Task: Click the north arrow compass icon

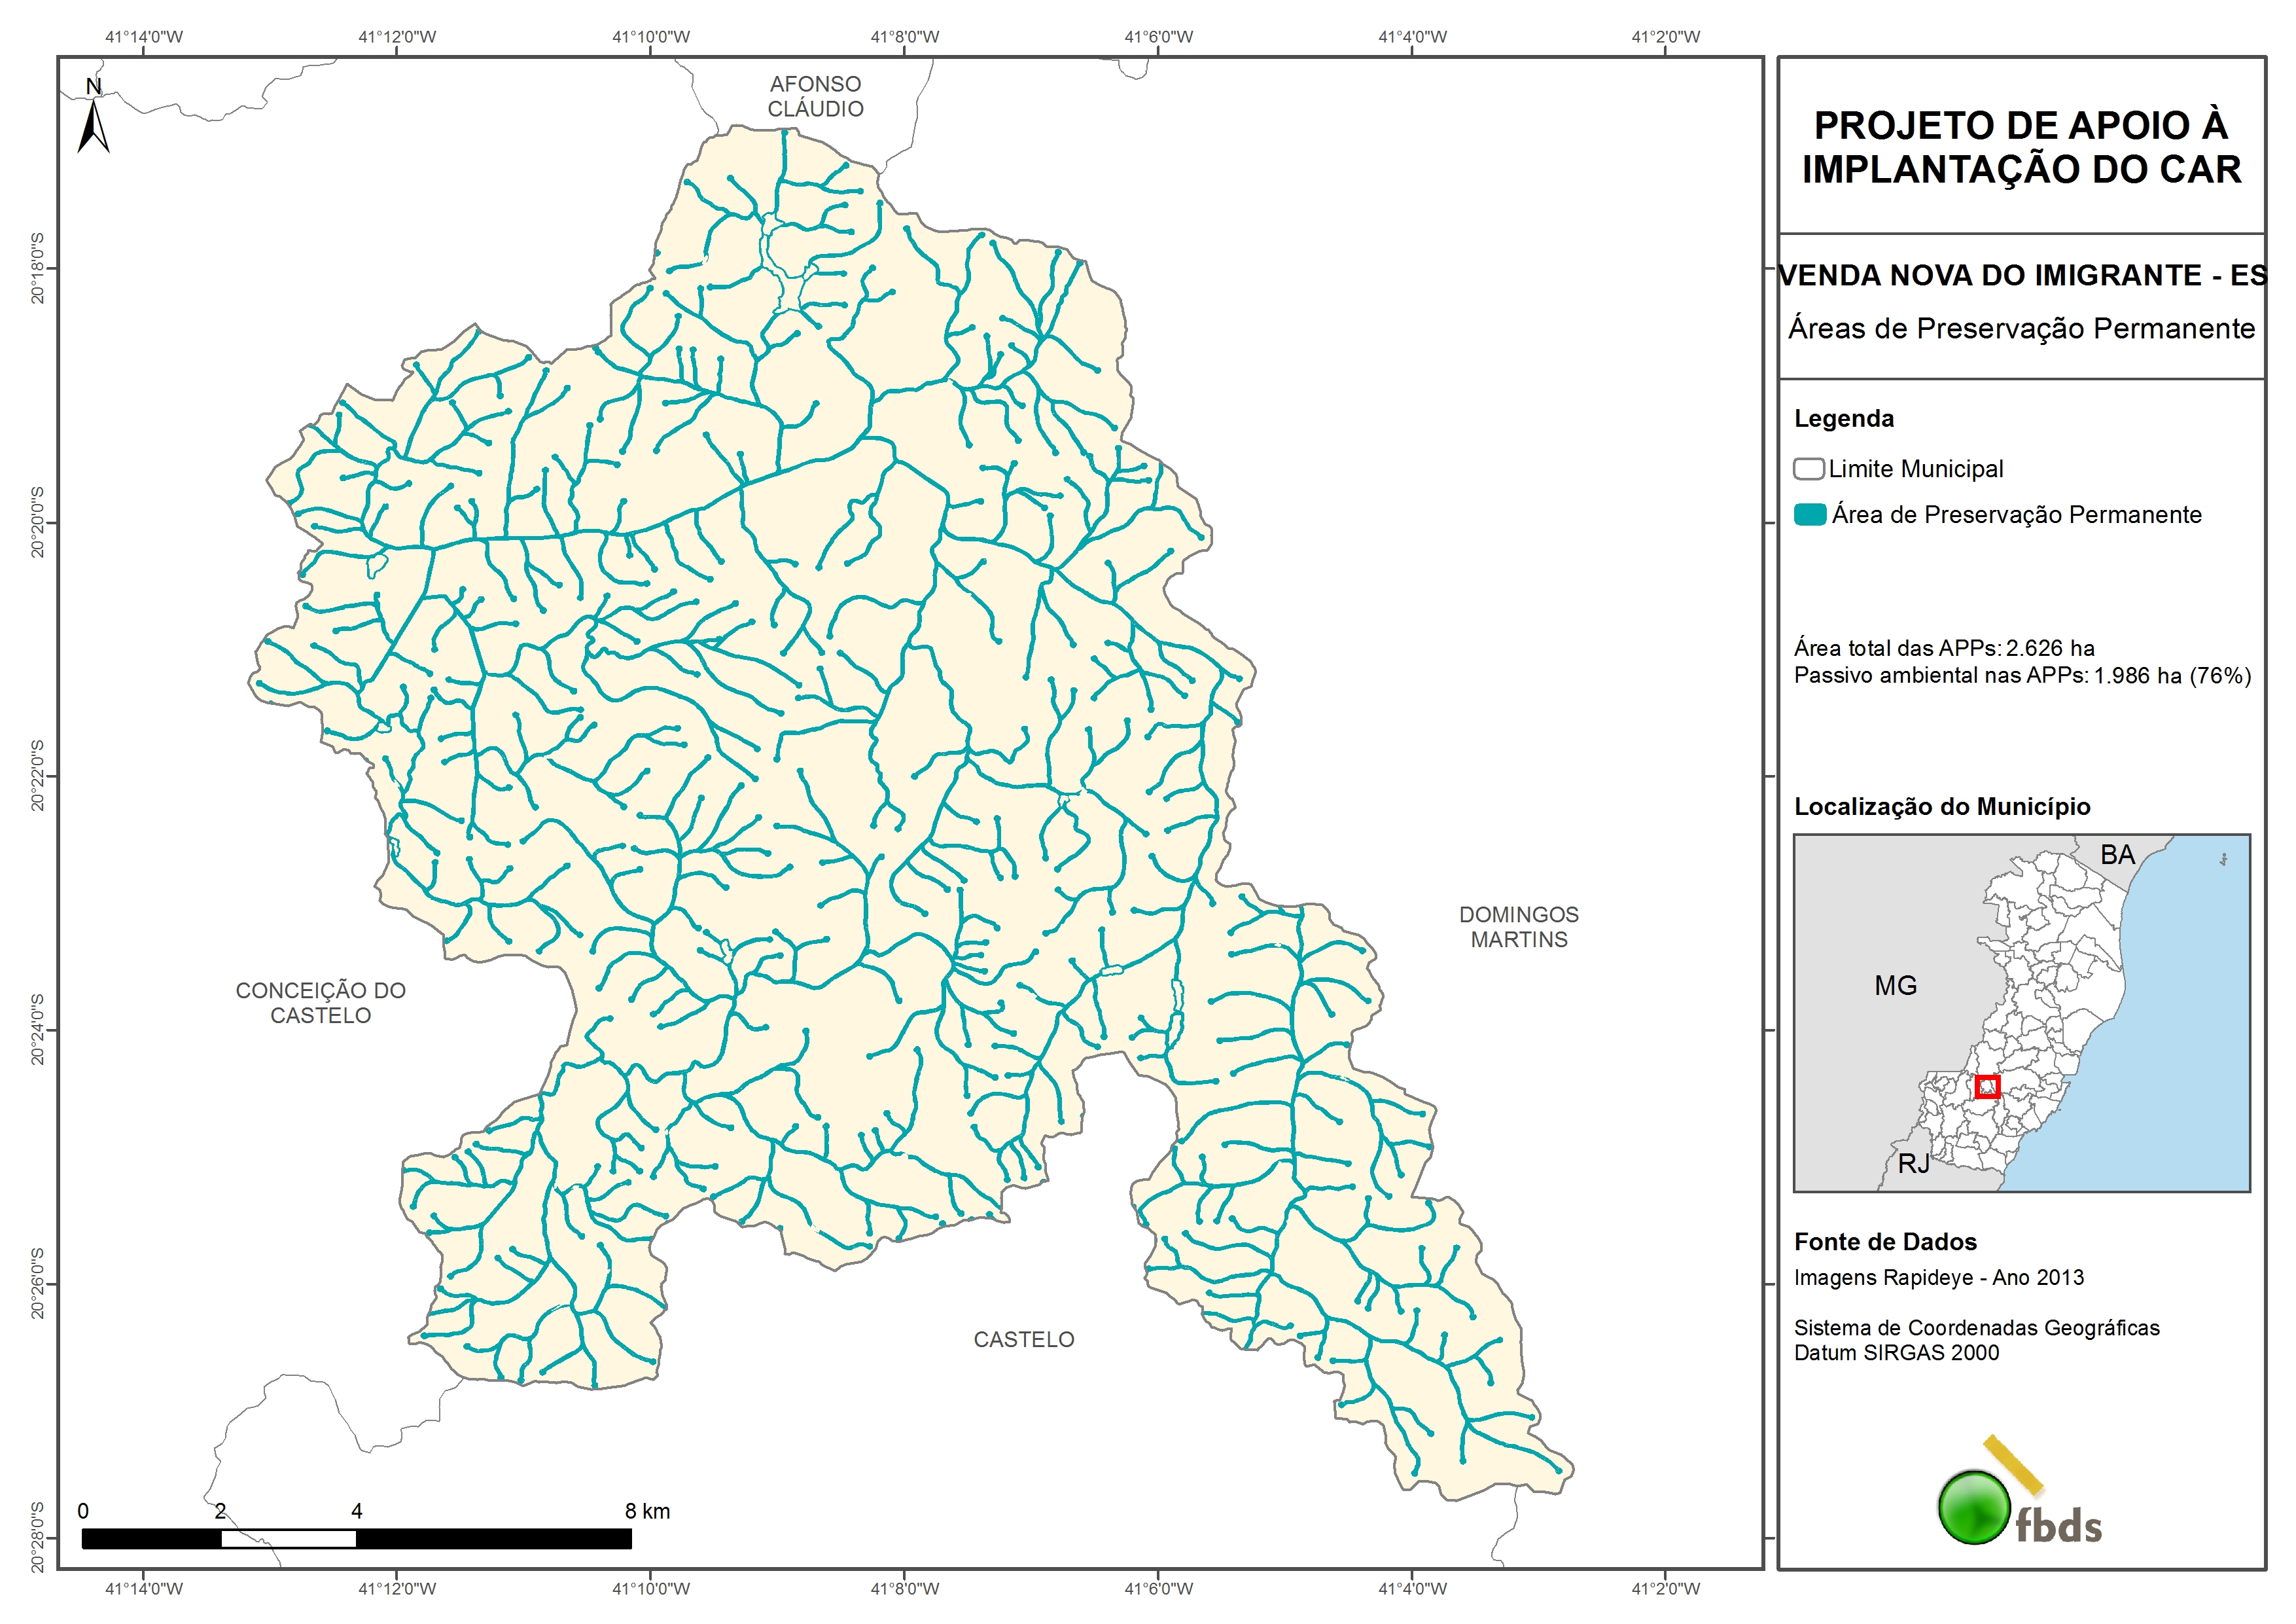Action: (93, 125)
